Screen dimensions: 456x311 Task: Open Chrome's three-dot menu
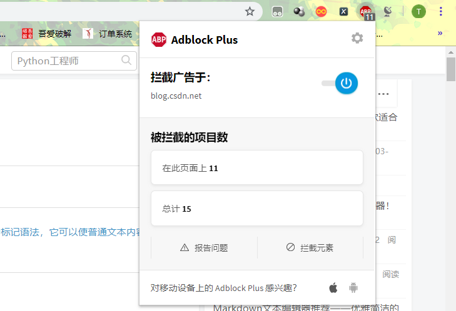click(x=441, y=12)
